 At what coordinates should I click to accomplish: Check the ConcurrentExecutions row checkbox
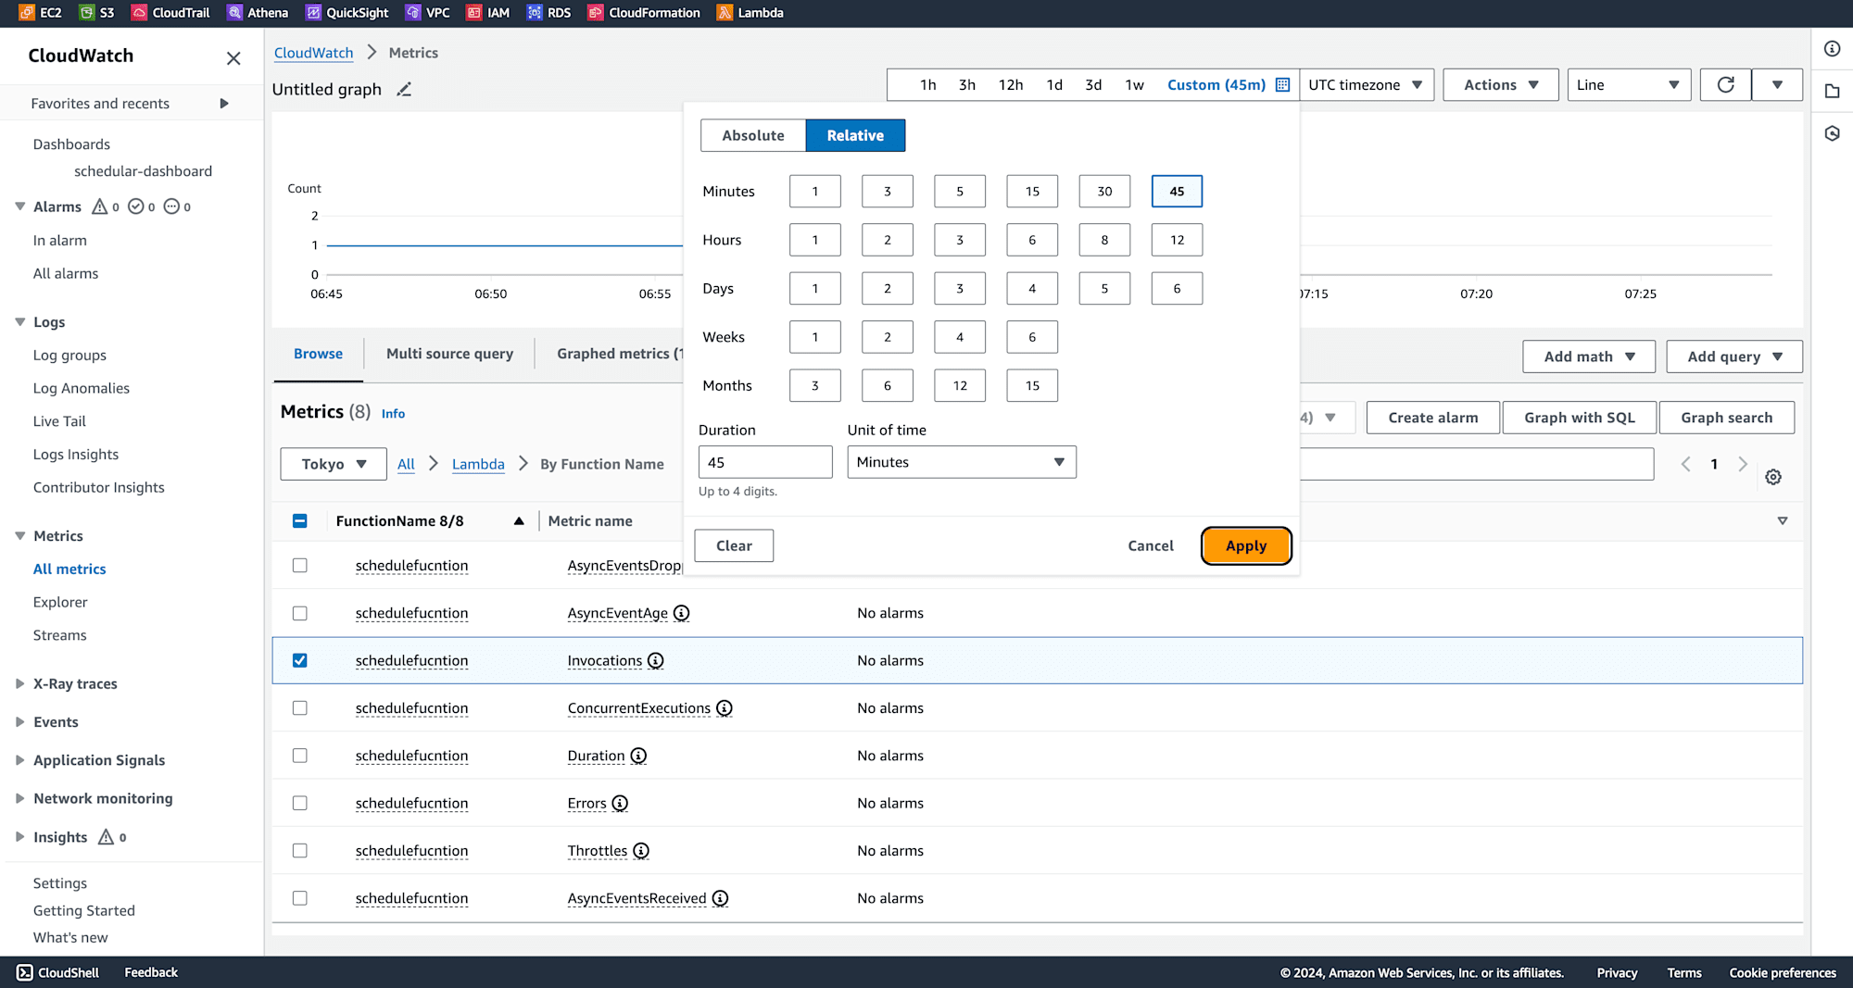(x=299, y=707)
